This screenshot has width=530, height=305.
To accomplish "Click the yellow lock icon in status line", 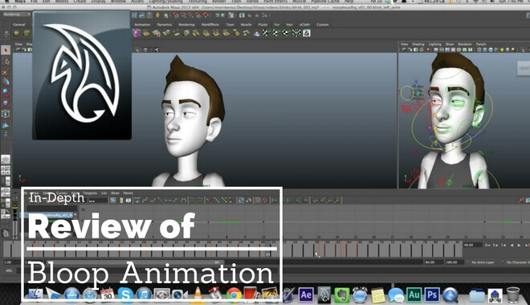I will 157,15.
